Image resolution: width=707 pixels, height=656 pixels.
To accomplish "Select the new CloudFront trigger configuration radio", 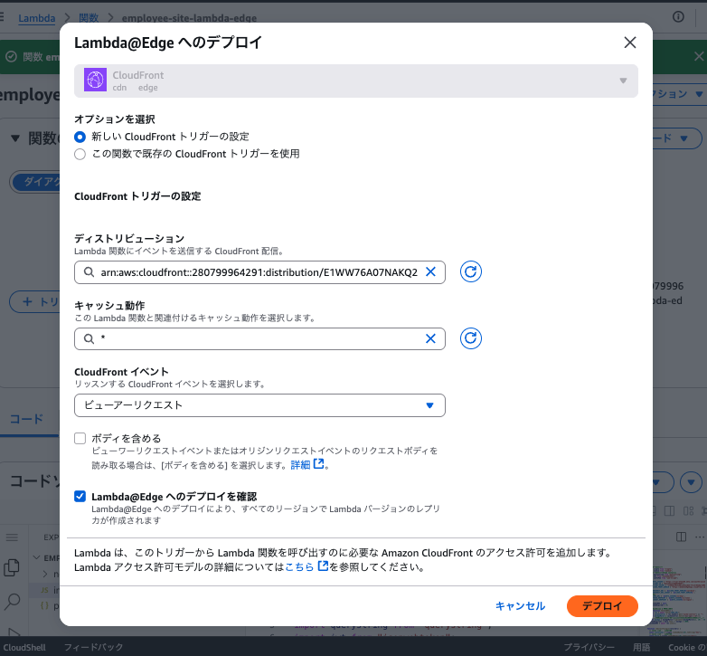I will pyautogui.click(x=80, y=137).
